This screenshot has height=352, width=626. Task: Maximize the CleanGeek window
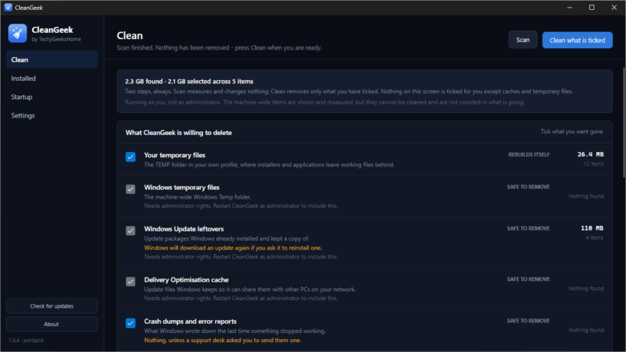click(x=592, y=8)
